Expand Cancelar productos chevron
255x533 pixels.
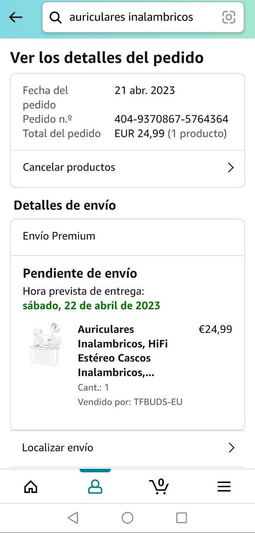pyautogui.click(x=231, y=168)
